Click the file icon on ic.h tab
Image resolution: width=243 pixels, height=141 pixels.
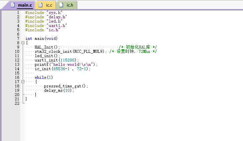tap(61, 5)
